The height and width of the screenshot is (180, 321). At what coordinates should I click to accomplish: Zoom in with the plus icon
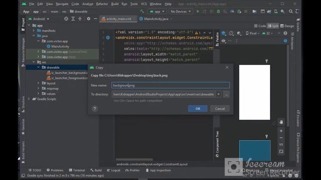(x=281, y=131)
